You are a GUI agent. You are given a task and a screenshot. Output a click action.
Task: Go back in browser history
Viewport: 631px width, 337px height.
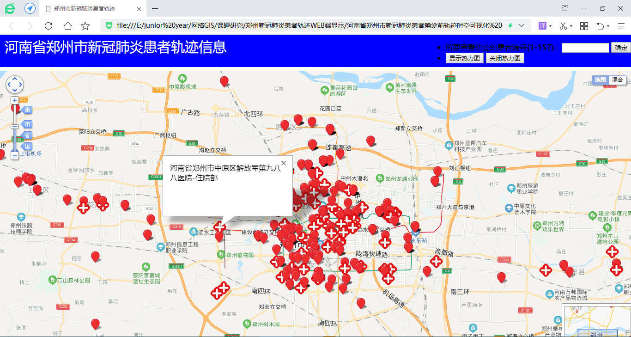pos(12,26)
